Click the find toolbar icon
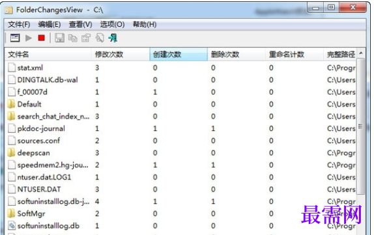Viewport: 374px width, 235px height. pyautogui.click(x=100, y=38)
